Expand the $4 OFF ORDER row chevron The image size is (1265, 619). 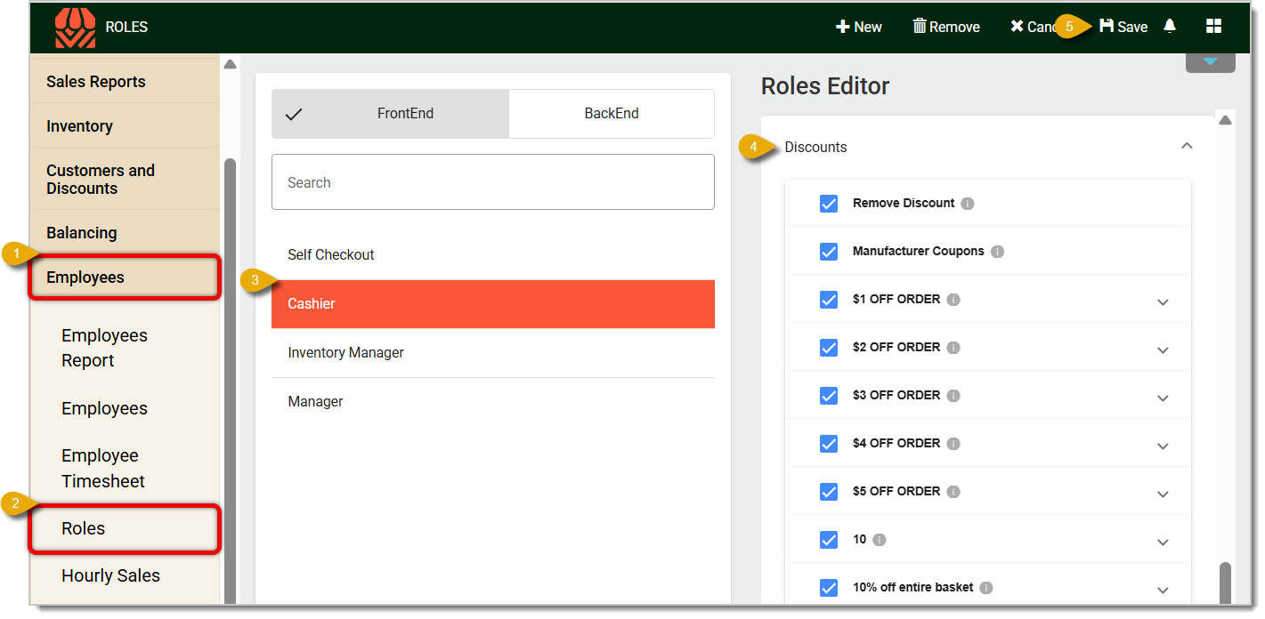coord(1163,446)
